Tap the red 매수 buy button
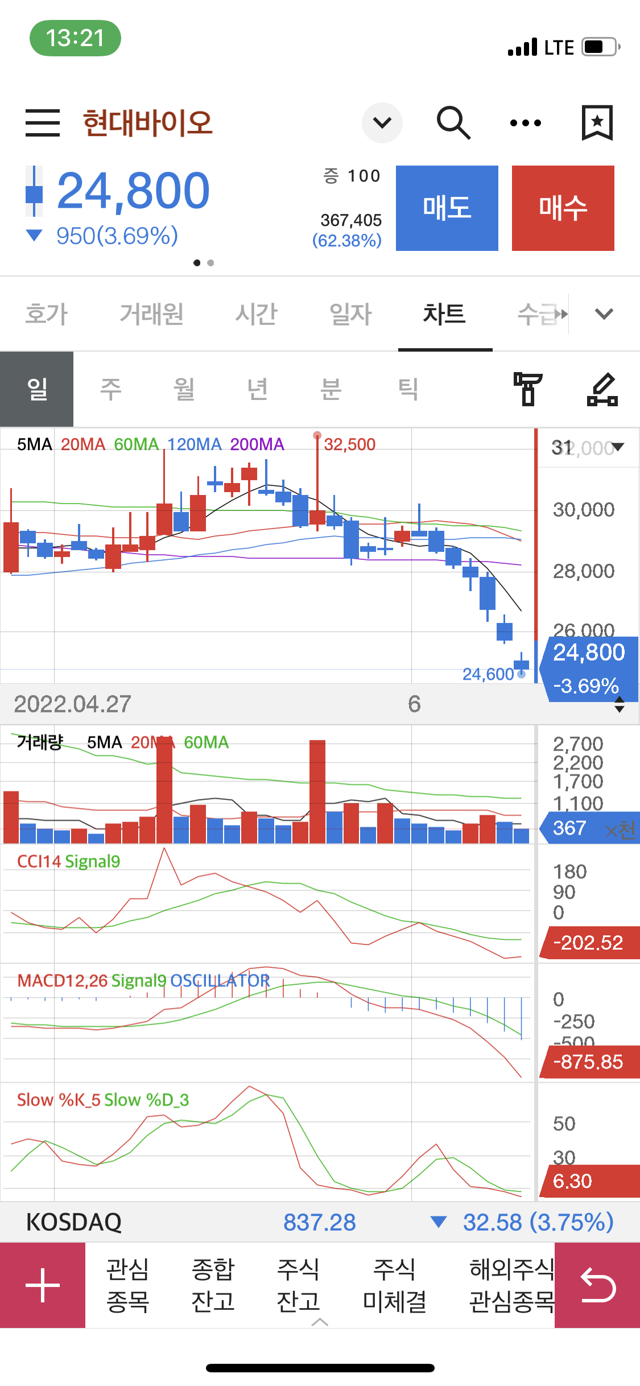Viewport: 640px width, 1386px height. [563, 208]
